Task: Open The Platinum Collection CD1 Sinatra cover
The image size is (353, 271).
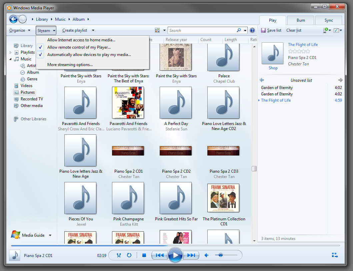Action: click(x=223, y=198)
